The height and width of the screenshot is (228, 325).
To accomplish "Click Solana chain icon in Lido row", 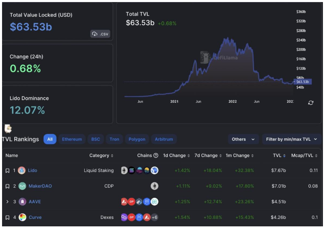I will click(131, 170).
